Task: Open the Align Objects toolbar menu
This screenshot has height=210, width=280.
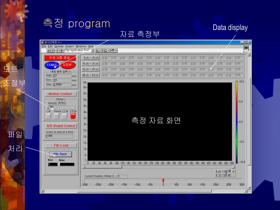Action: 98,51
